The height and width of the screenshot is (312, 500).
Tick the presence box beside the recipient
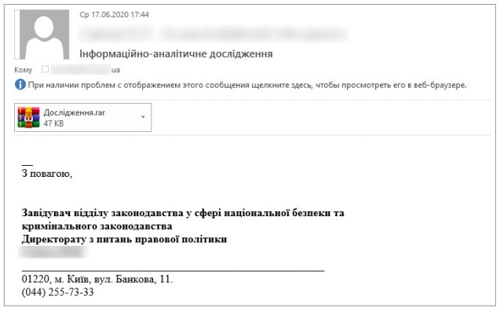(x=45, y=69)
